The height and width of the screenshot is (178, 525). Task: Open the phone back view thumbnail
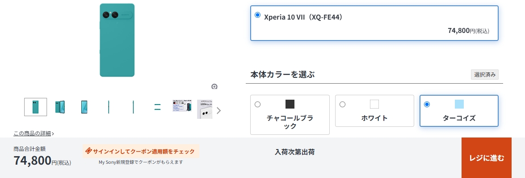click(35, 107)
